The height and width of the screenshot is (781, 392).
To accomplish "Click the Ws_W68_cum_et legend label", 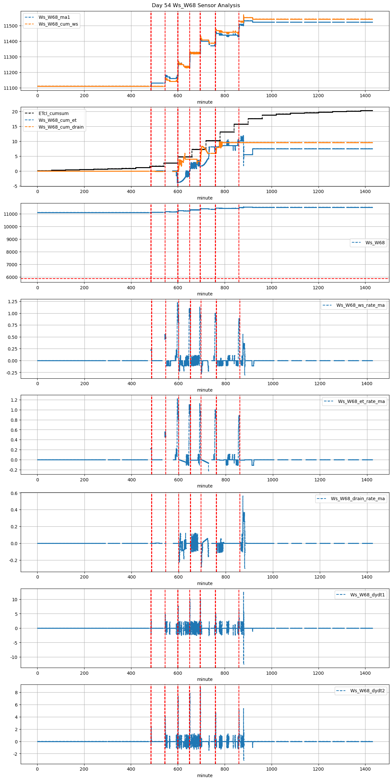I will pos(57,121).
